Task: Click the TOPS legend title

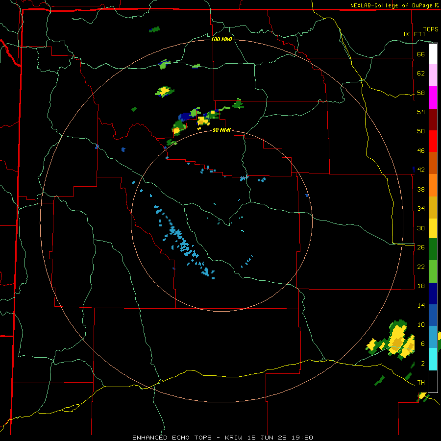Action: pyautogui.click(x=431, y=29)
